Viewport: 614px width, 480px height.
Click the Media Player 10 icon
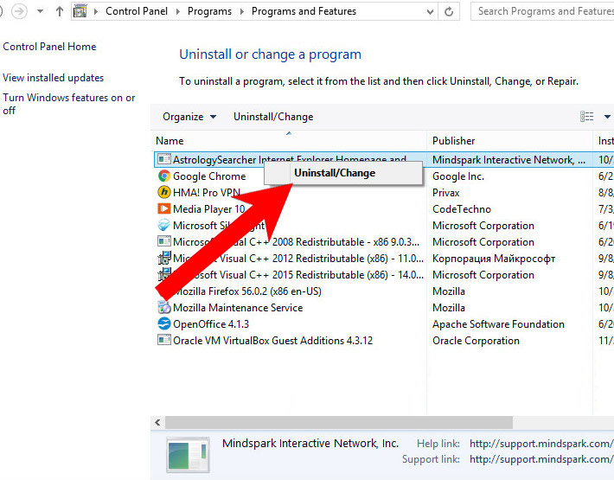click(164, 208)
